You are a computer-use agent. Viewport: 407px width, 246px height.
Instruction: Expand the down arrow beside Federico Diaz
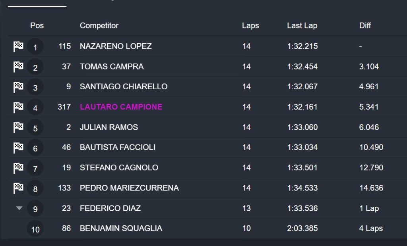pos(19,208)
